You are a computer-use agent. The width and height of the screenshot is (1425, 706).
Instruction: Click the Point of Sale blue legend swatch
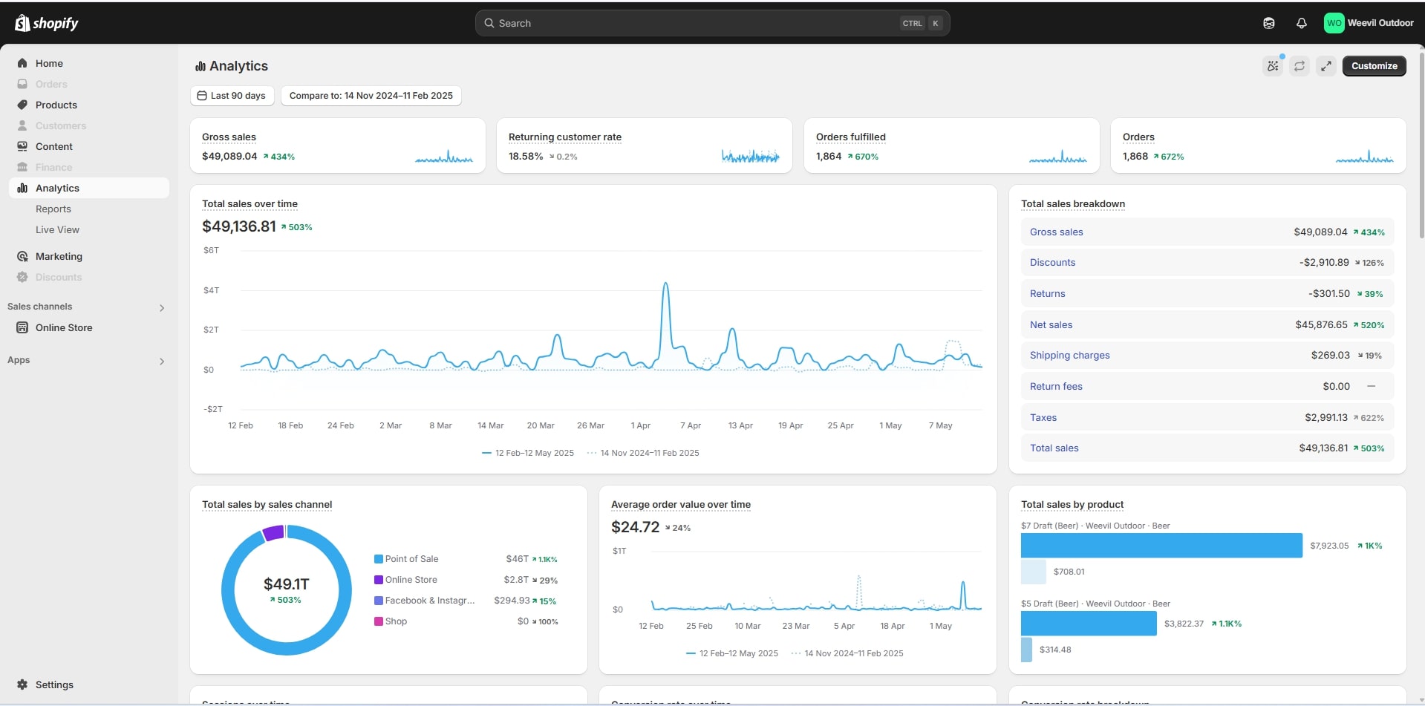[379, 559]
